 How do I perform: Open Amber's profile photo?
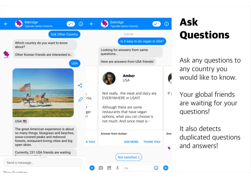pyautogui.click(x=109, y=79)
